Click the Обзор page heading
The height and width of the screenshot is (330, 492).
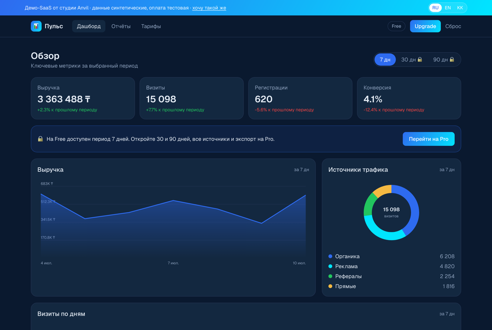(45, 56)
